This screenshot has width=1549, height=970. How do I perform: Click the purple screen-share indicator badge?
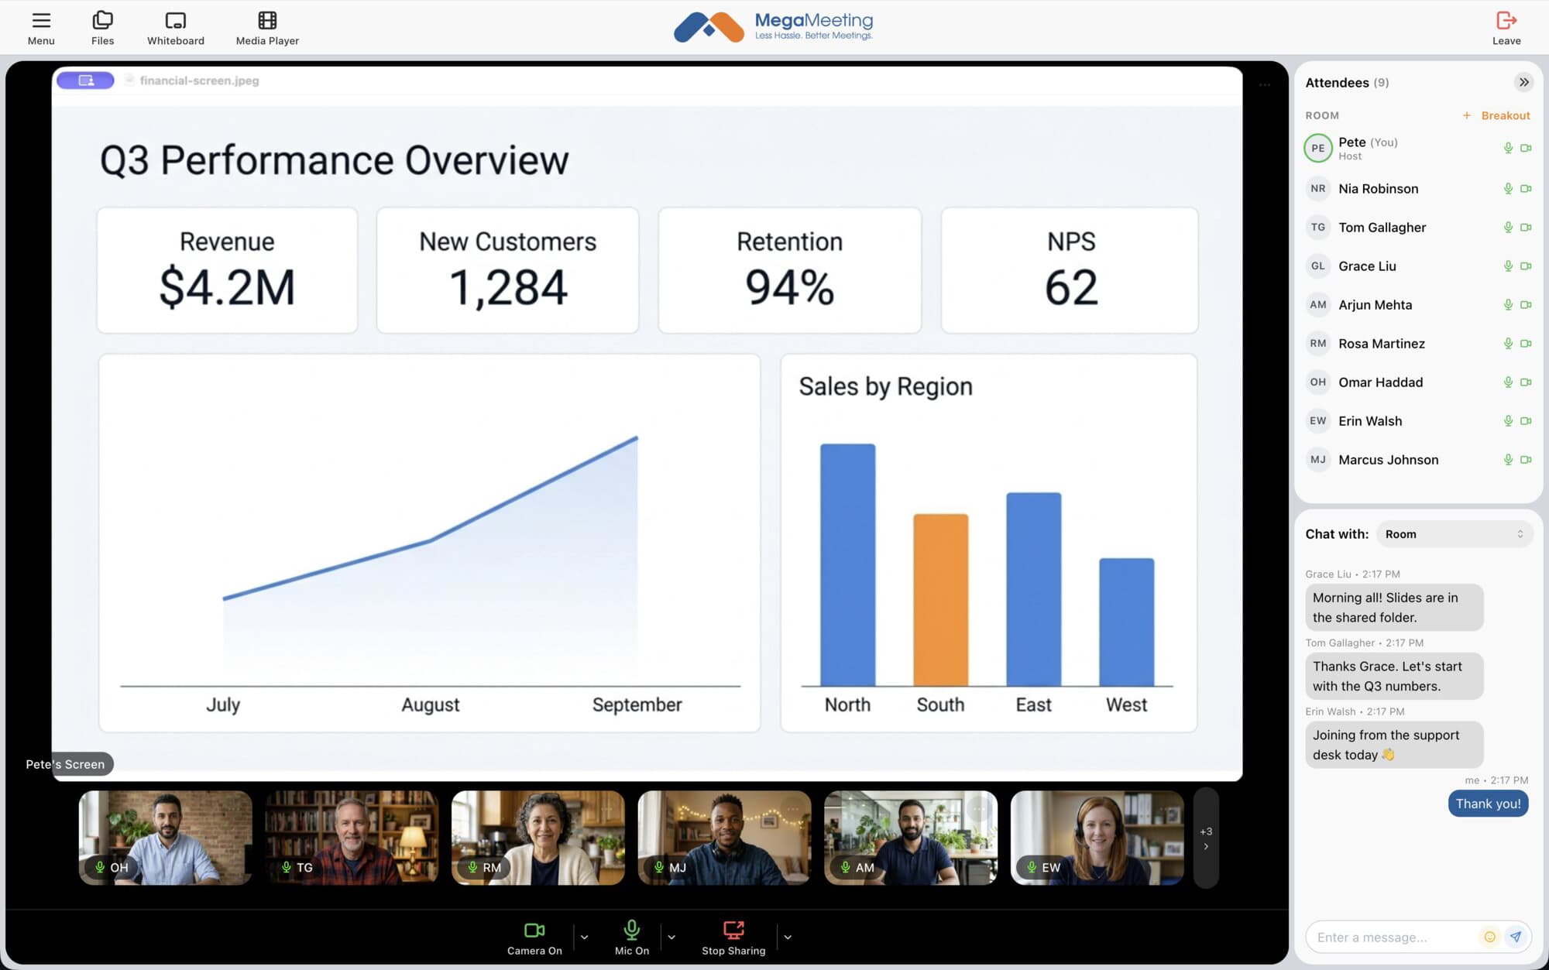85,81
